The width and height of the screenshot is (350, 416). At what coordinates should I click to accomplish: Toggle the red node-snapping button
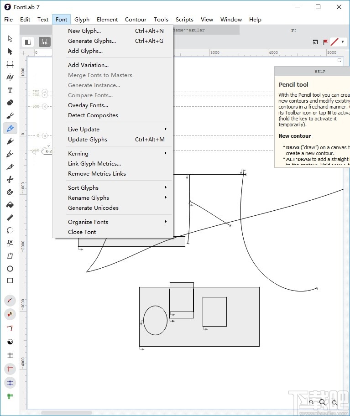coord(10,314)
